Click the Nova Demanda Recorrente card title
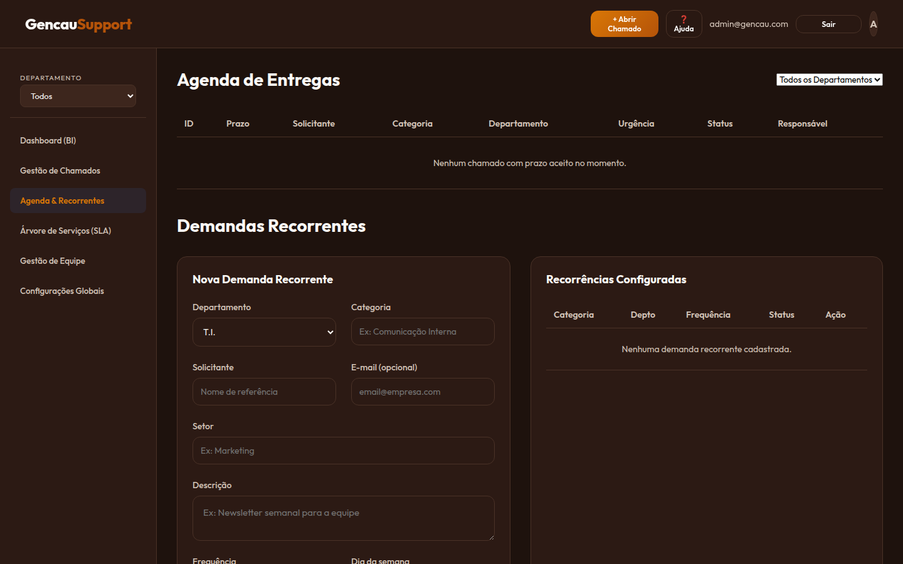The height and width of the screenshot is (564, 903). pos(263,279)
